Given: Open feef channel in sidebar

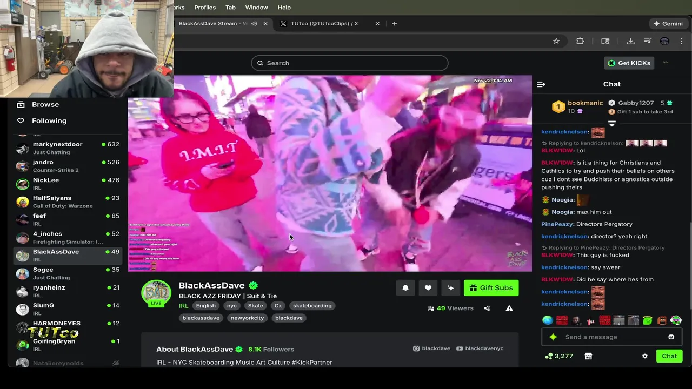Looking at the screenshot, I should pyautogui.click(x=68, y=219).
